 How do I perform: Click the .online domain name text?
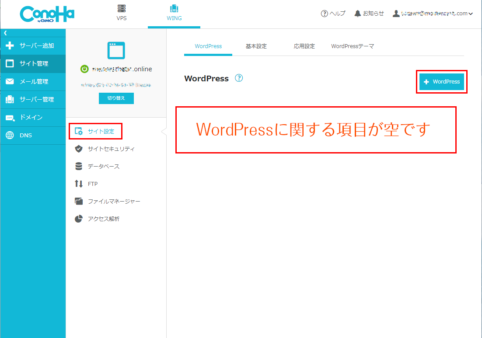(x=122, y=69)
